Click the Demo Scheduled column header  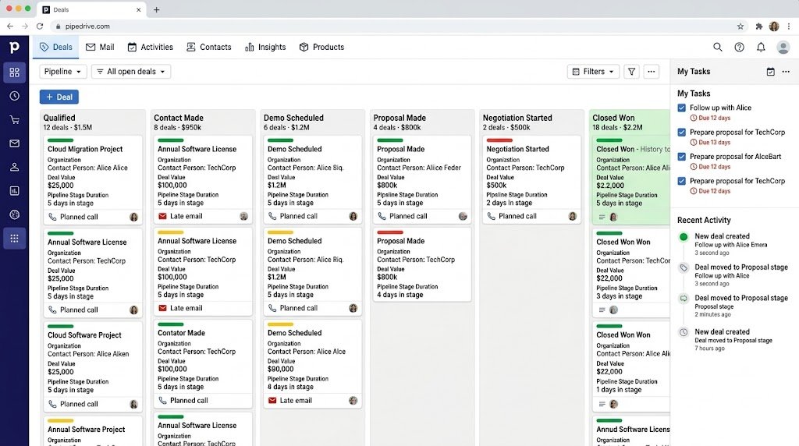293,118
